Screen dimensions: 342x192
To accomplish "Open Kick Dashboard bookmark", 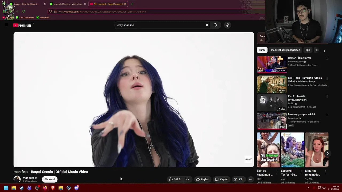I will coord(25,18).
